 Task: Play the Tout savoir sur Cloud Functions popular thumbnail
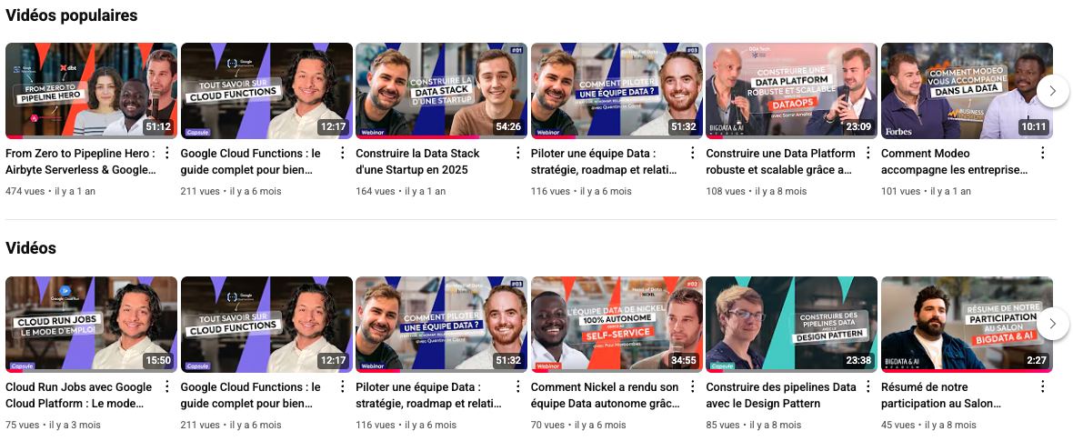pos(266,91)
